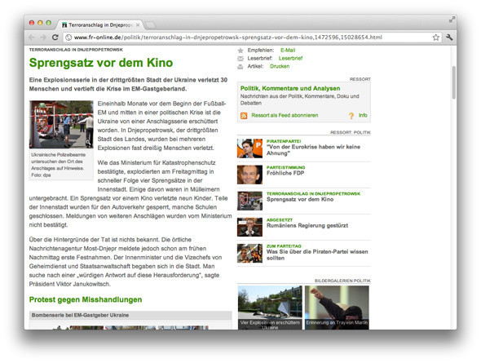Bookmark the page with the star icon
Image resolution: width=481 pixels, height=363 pixels.
point(435,38)
